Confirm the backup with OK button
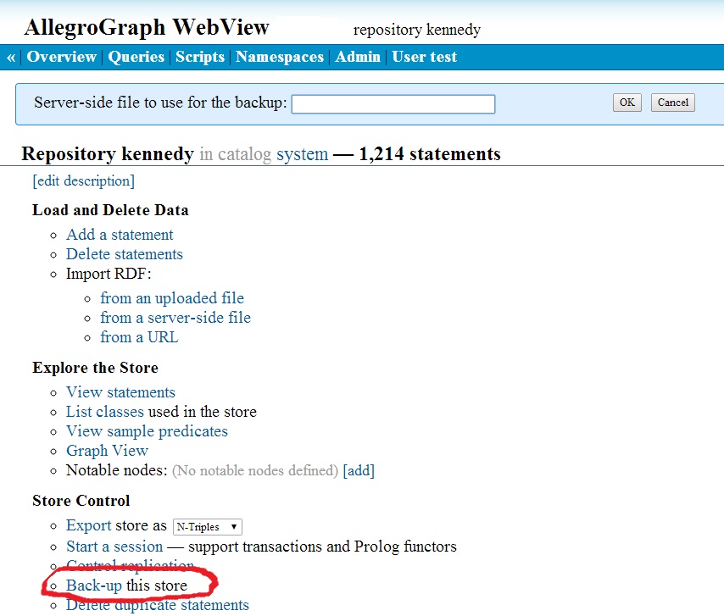 click(x=627, y=103)
